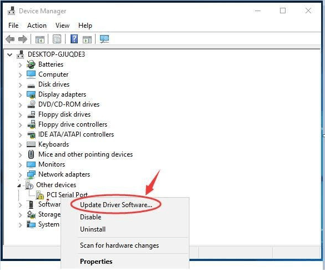Select Uninstall in the context menu

pos(93,229)
